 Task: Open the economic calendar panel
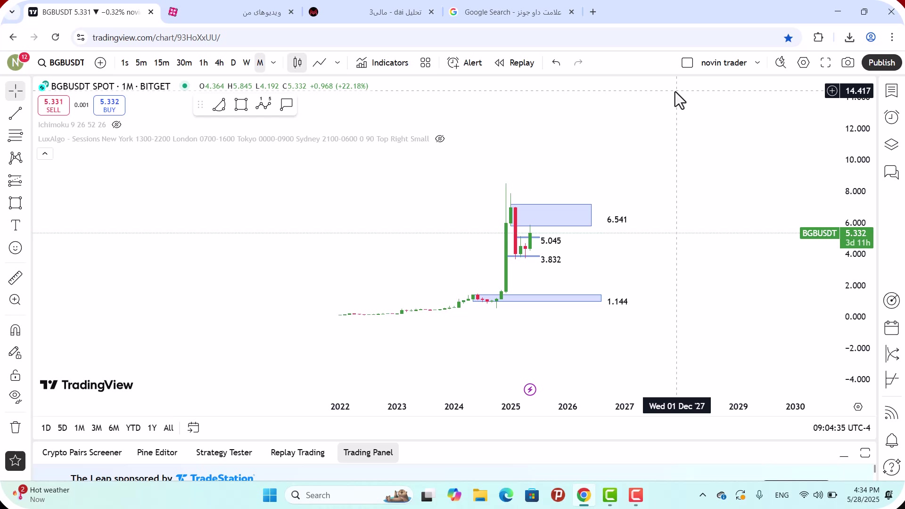click(x=891, y=327)
